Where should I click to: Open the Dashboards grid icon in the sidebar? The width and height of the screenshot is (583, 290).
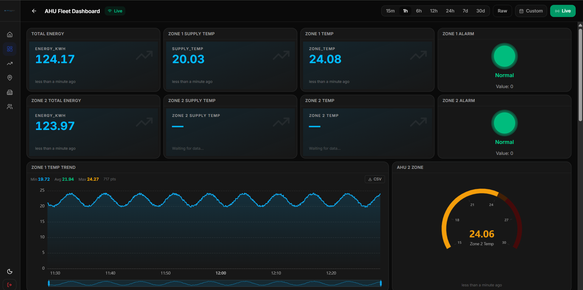click(10, 49)
